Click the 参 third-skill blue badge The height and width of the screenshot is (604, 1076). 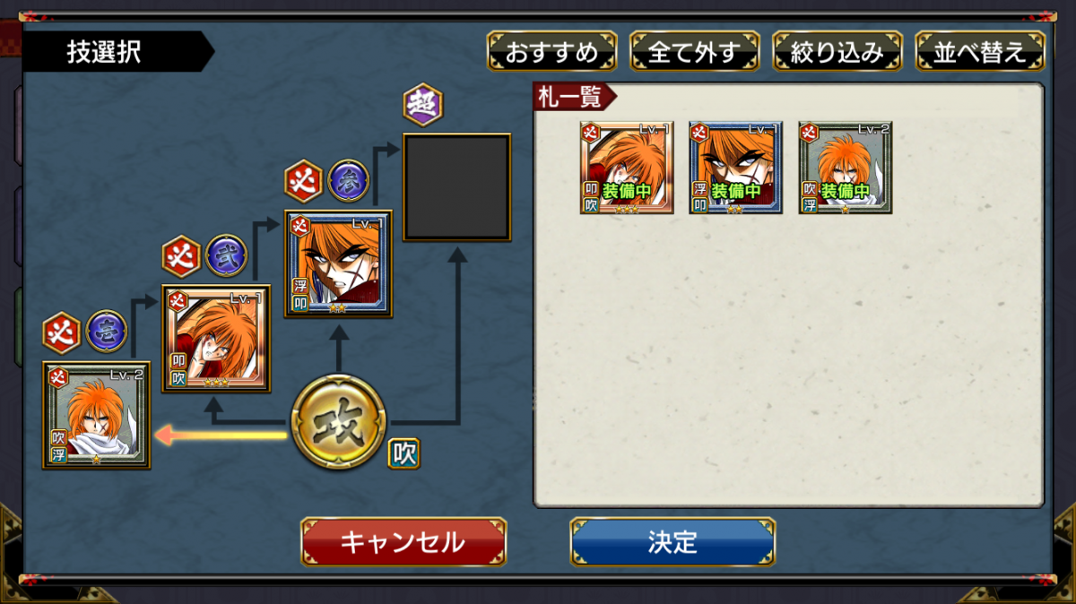coord(348,180)
